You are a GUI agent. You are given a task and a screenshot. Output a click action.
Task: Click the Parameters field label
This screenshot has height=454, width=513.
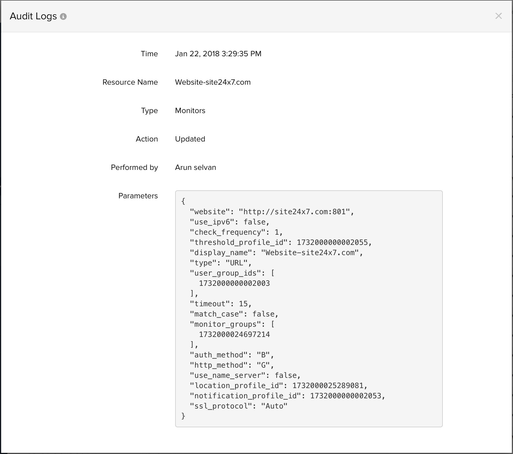[138, 196]
